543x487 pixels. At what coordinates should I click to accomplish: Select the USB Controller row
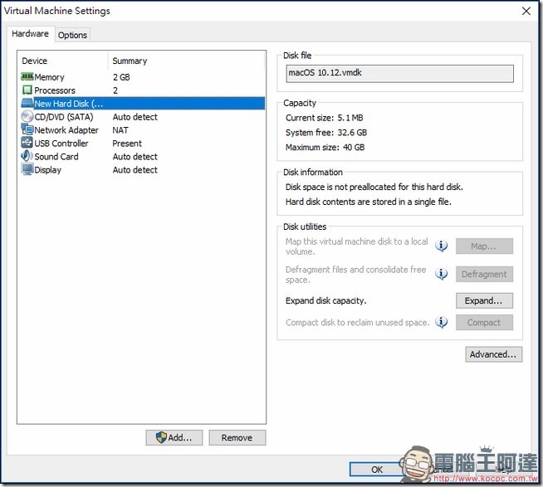click(x=142, y=143)
